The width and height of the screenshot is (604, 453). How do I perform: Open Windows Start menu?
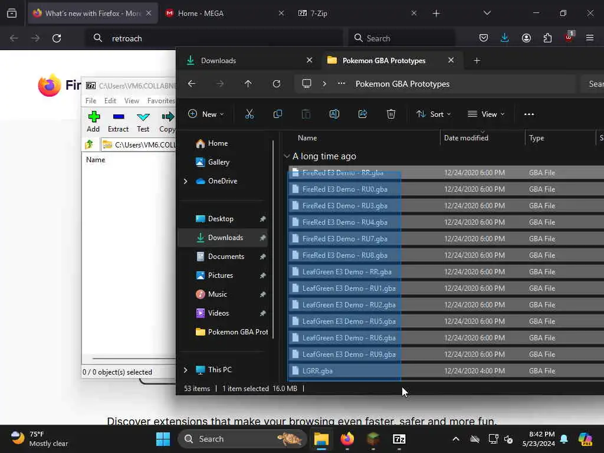coord(163,439)
